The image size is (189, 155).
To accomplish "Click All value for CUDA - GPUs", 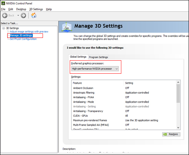I will [x=126, y=116].
